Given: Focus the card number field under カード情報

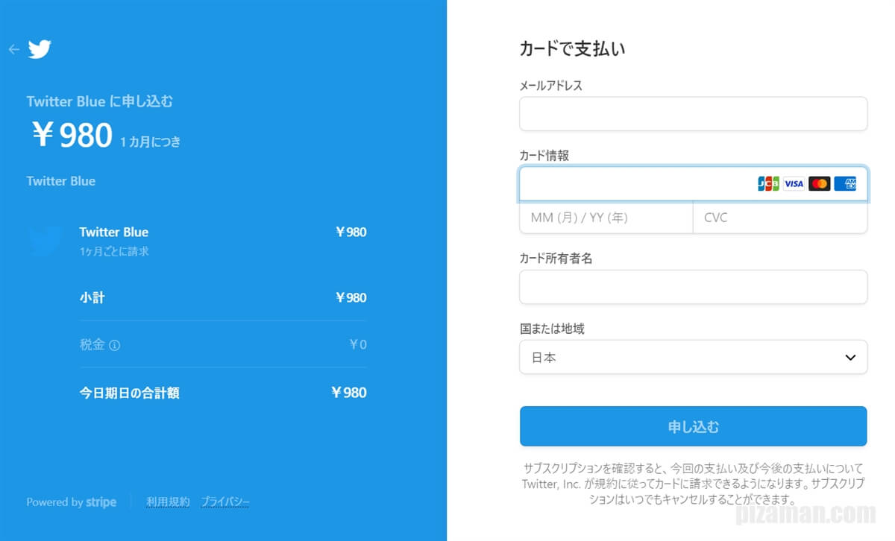Looking at the screenshot, I should (694, 184).
